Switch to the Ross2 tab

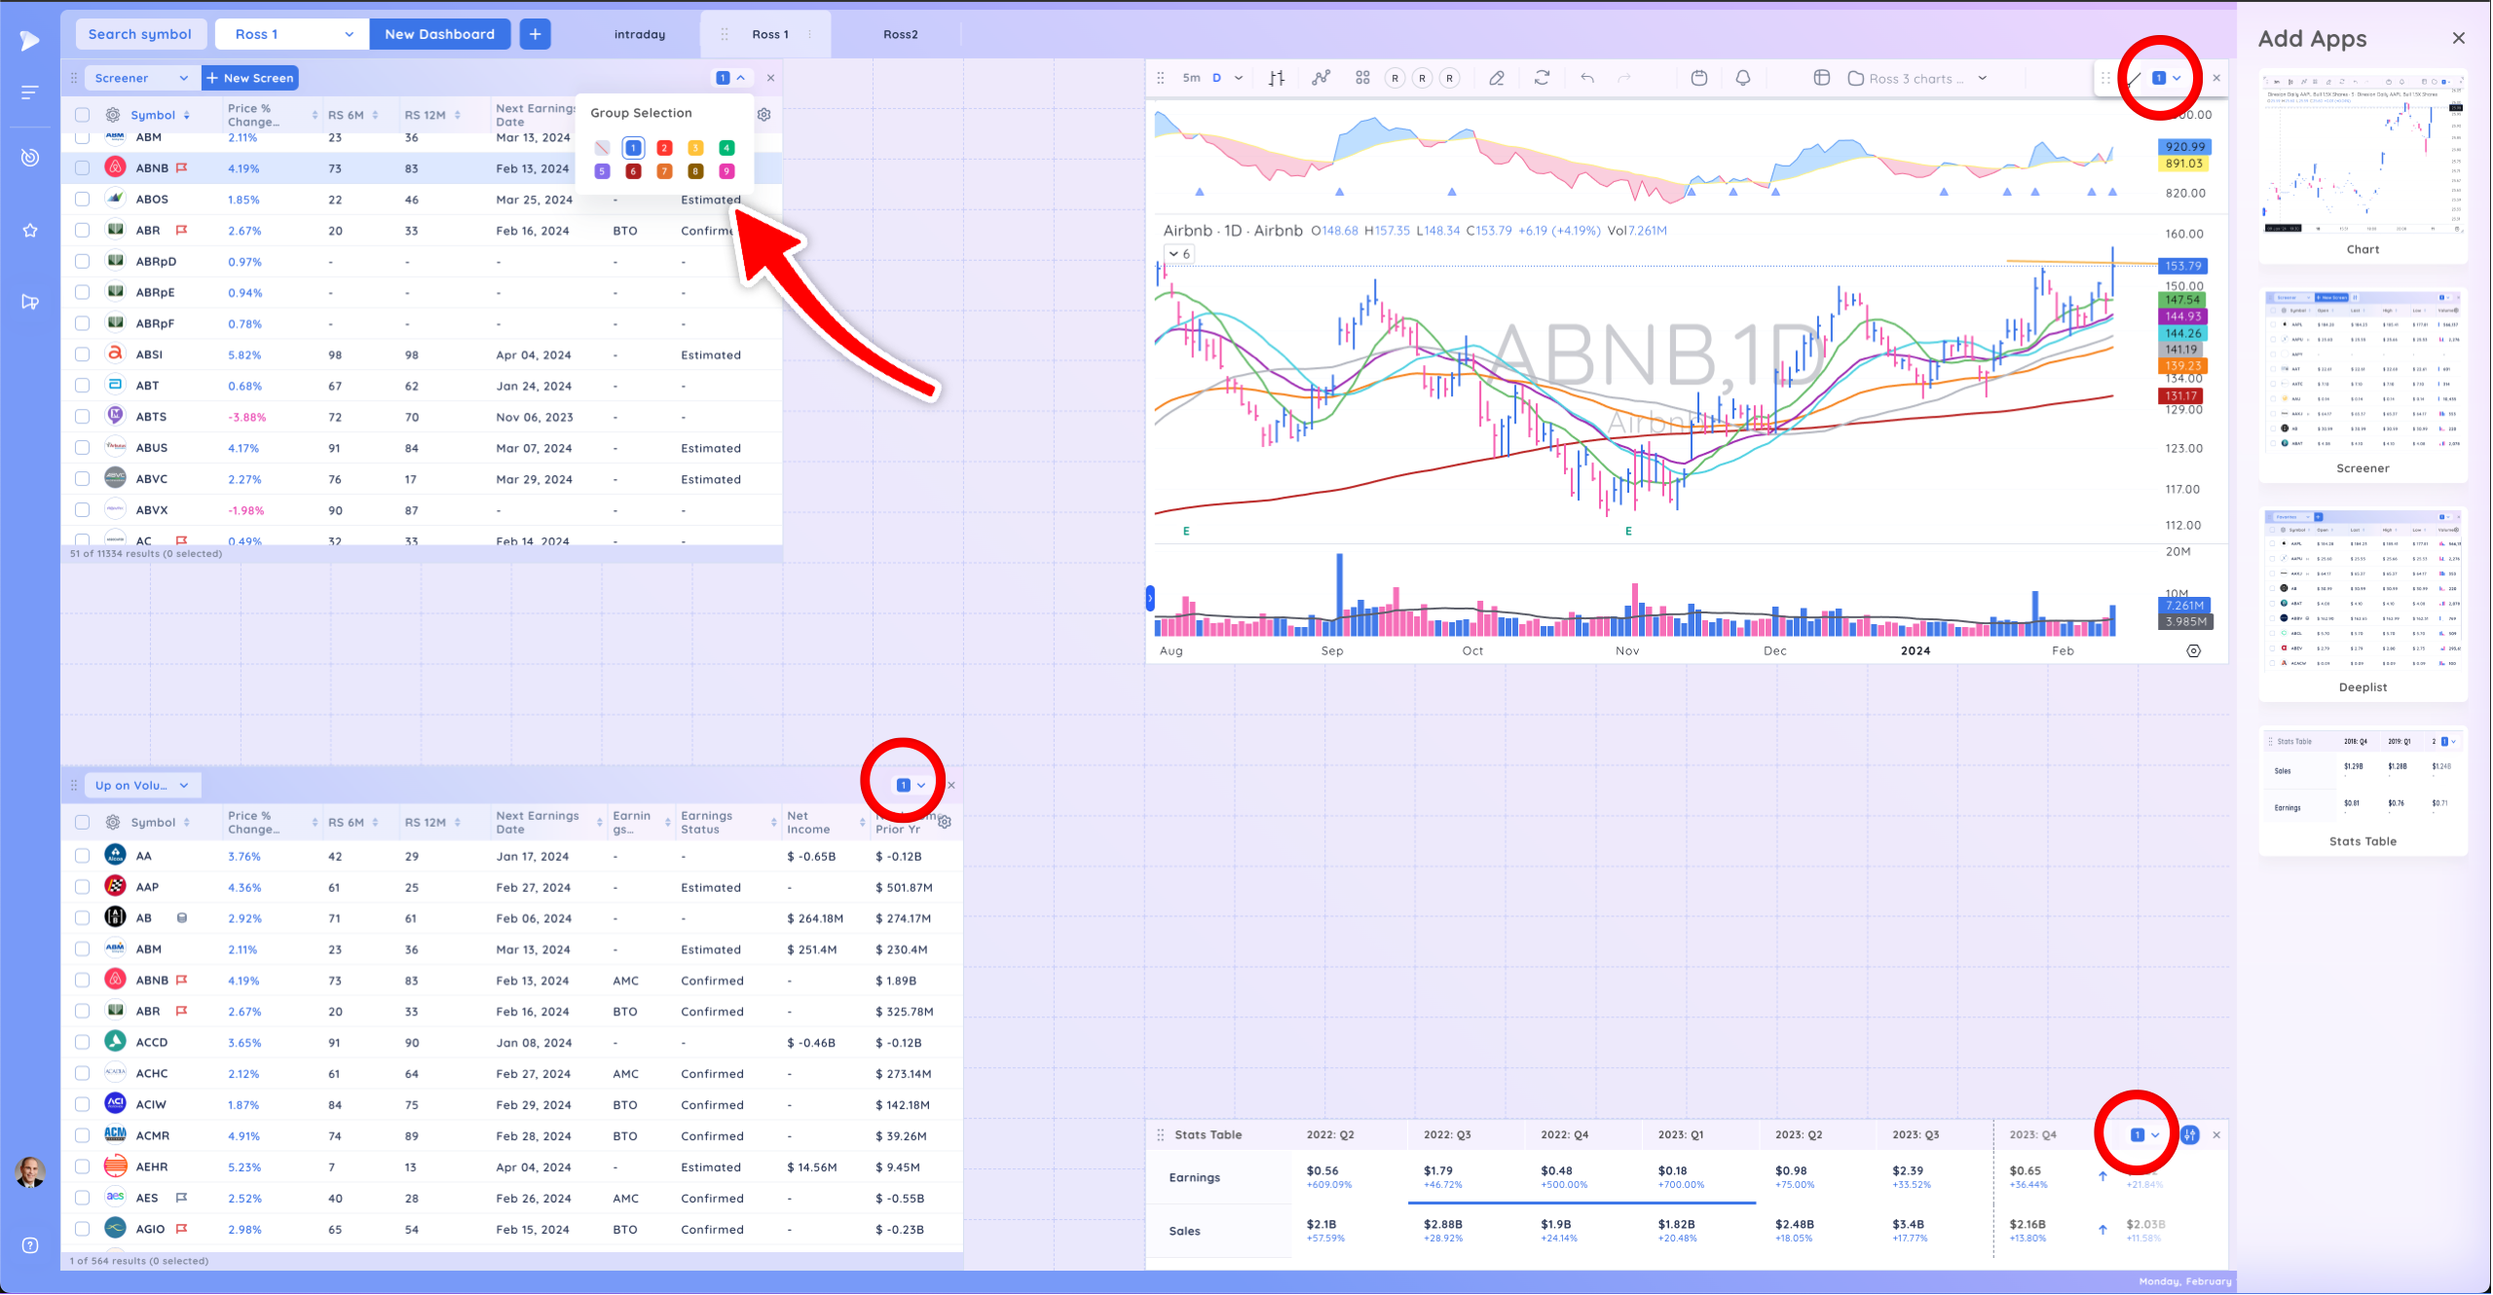coord(901,34)
